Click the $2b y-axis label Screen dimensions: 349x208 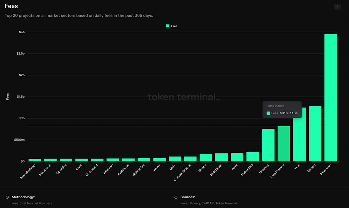click(22, 75)
